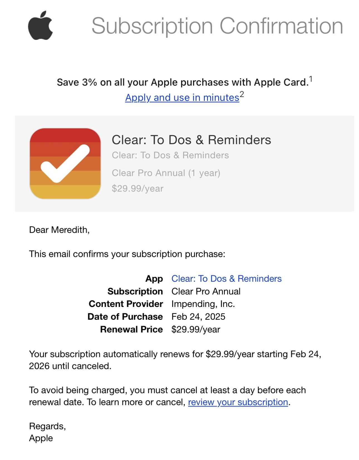Click the 'Renewal Price' label
Image resolution: width=359 pixels, height=460 pixels.
click(x=131, y=329)
